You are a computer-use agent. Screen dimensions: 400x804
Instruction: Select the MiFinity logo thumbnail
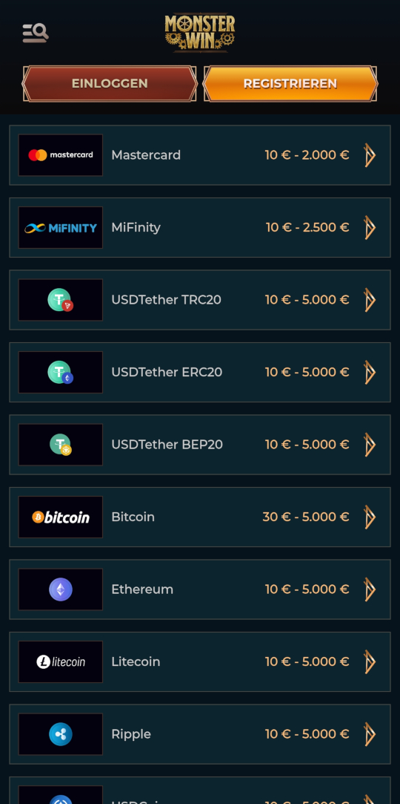pos(60,227)
